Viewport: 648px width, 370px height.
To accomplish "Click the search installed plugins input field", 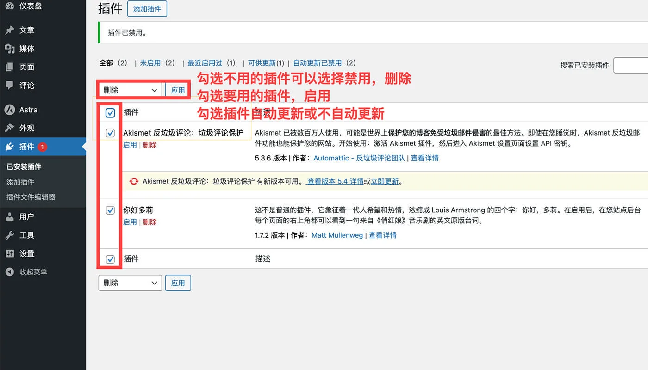I will pos(630,65).
